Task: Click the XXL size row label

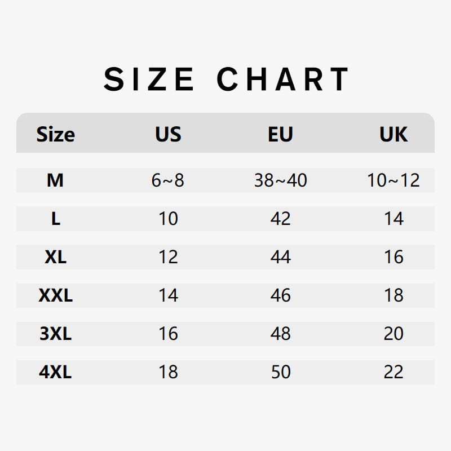Action: coord(55,295)
